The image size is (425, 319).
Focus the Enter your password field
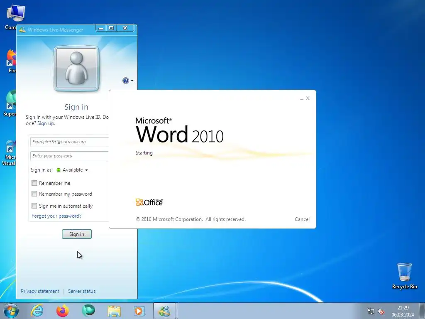click(x=70, y=156)
